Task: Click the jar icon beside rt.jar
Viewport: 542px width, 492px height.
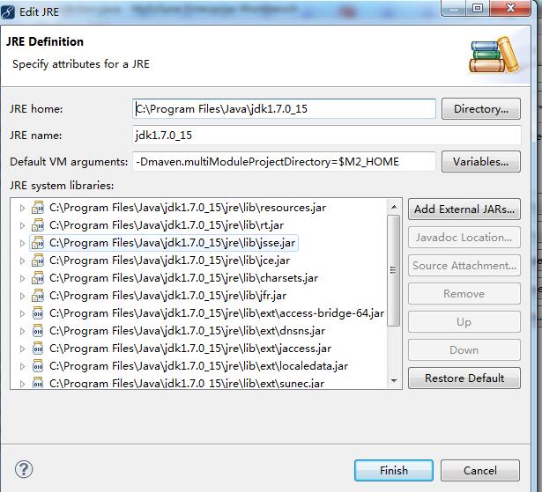Action: tap(38, 225)
